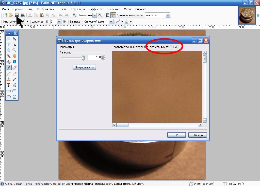Click the 'По умолчанию' defaults button
The height and width of the screenshot is (186, 260).
click(x=84, y=67)
